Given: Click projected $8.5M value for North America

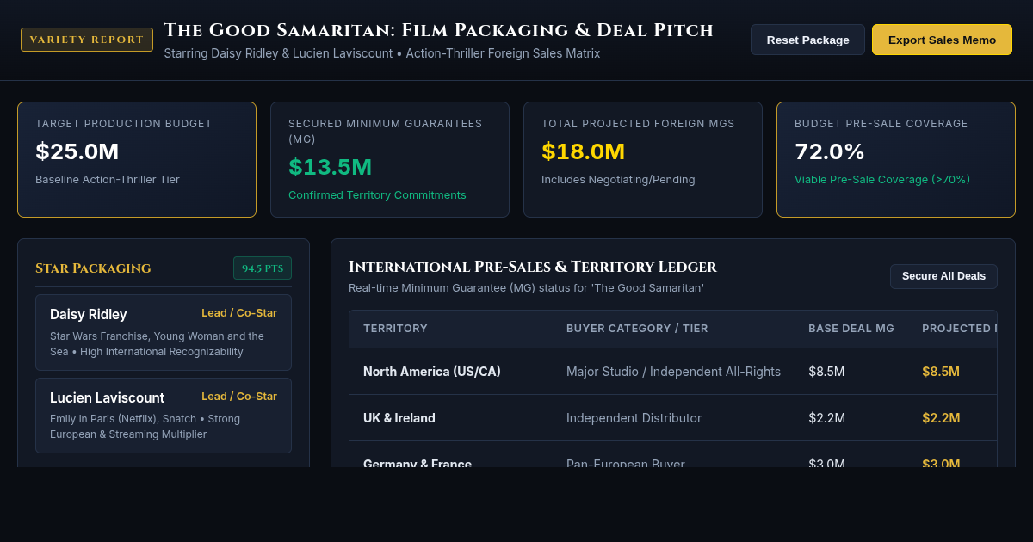Looking at the screenshot, I should [x=941, y=372].
